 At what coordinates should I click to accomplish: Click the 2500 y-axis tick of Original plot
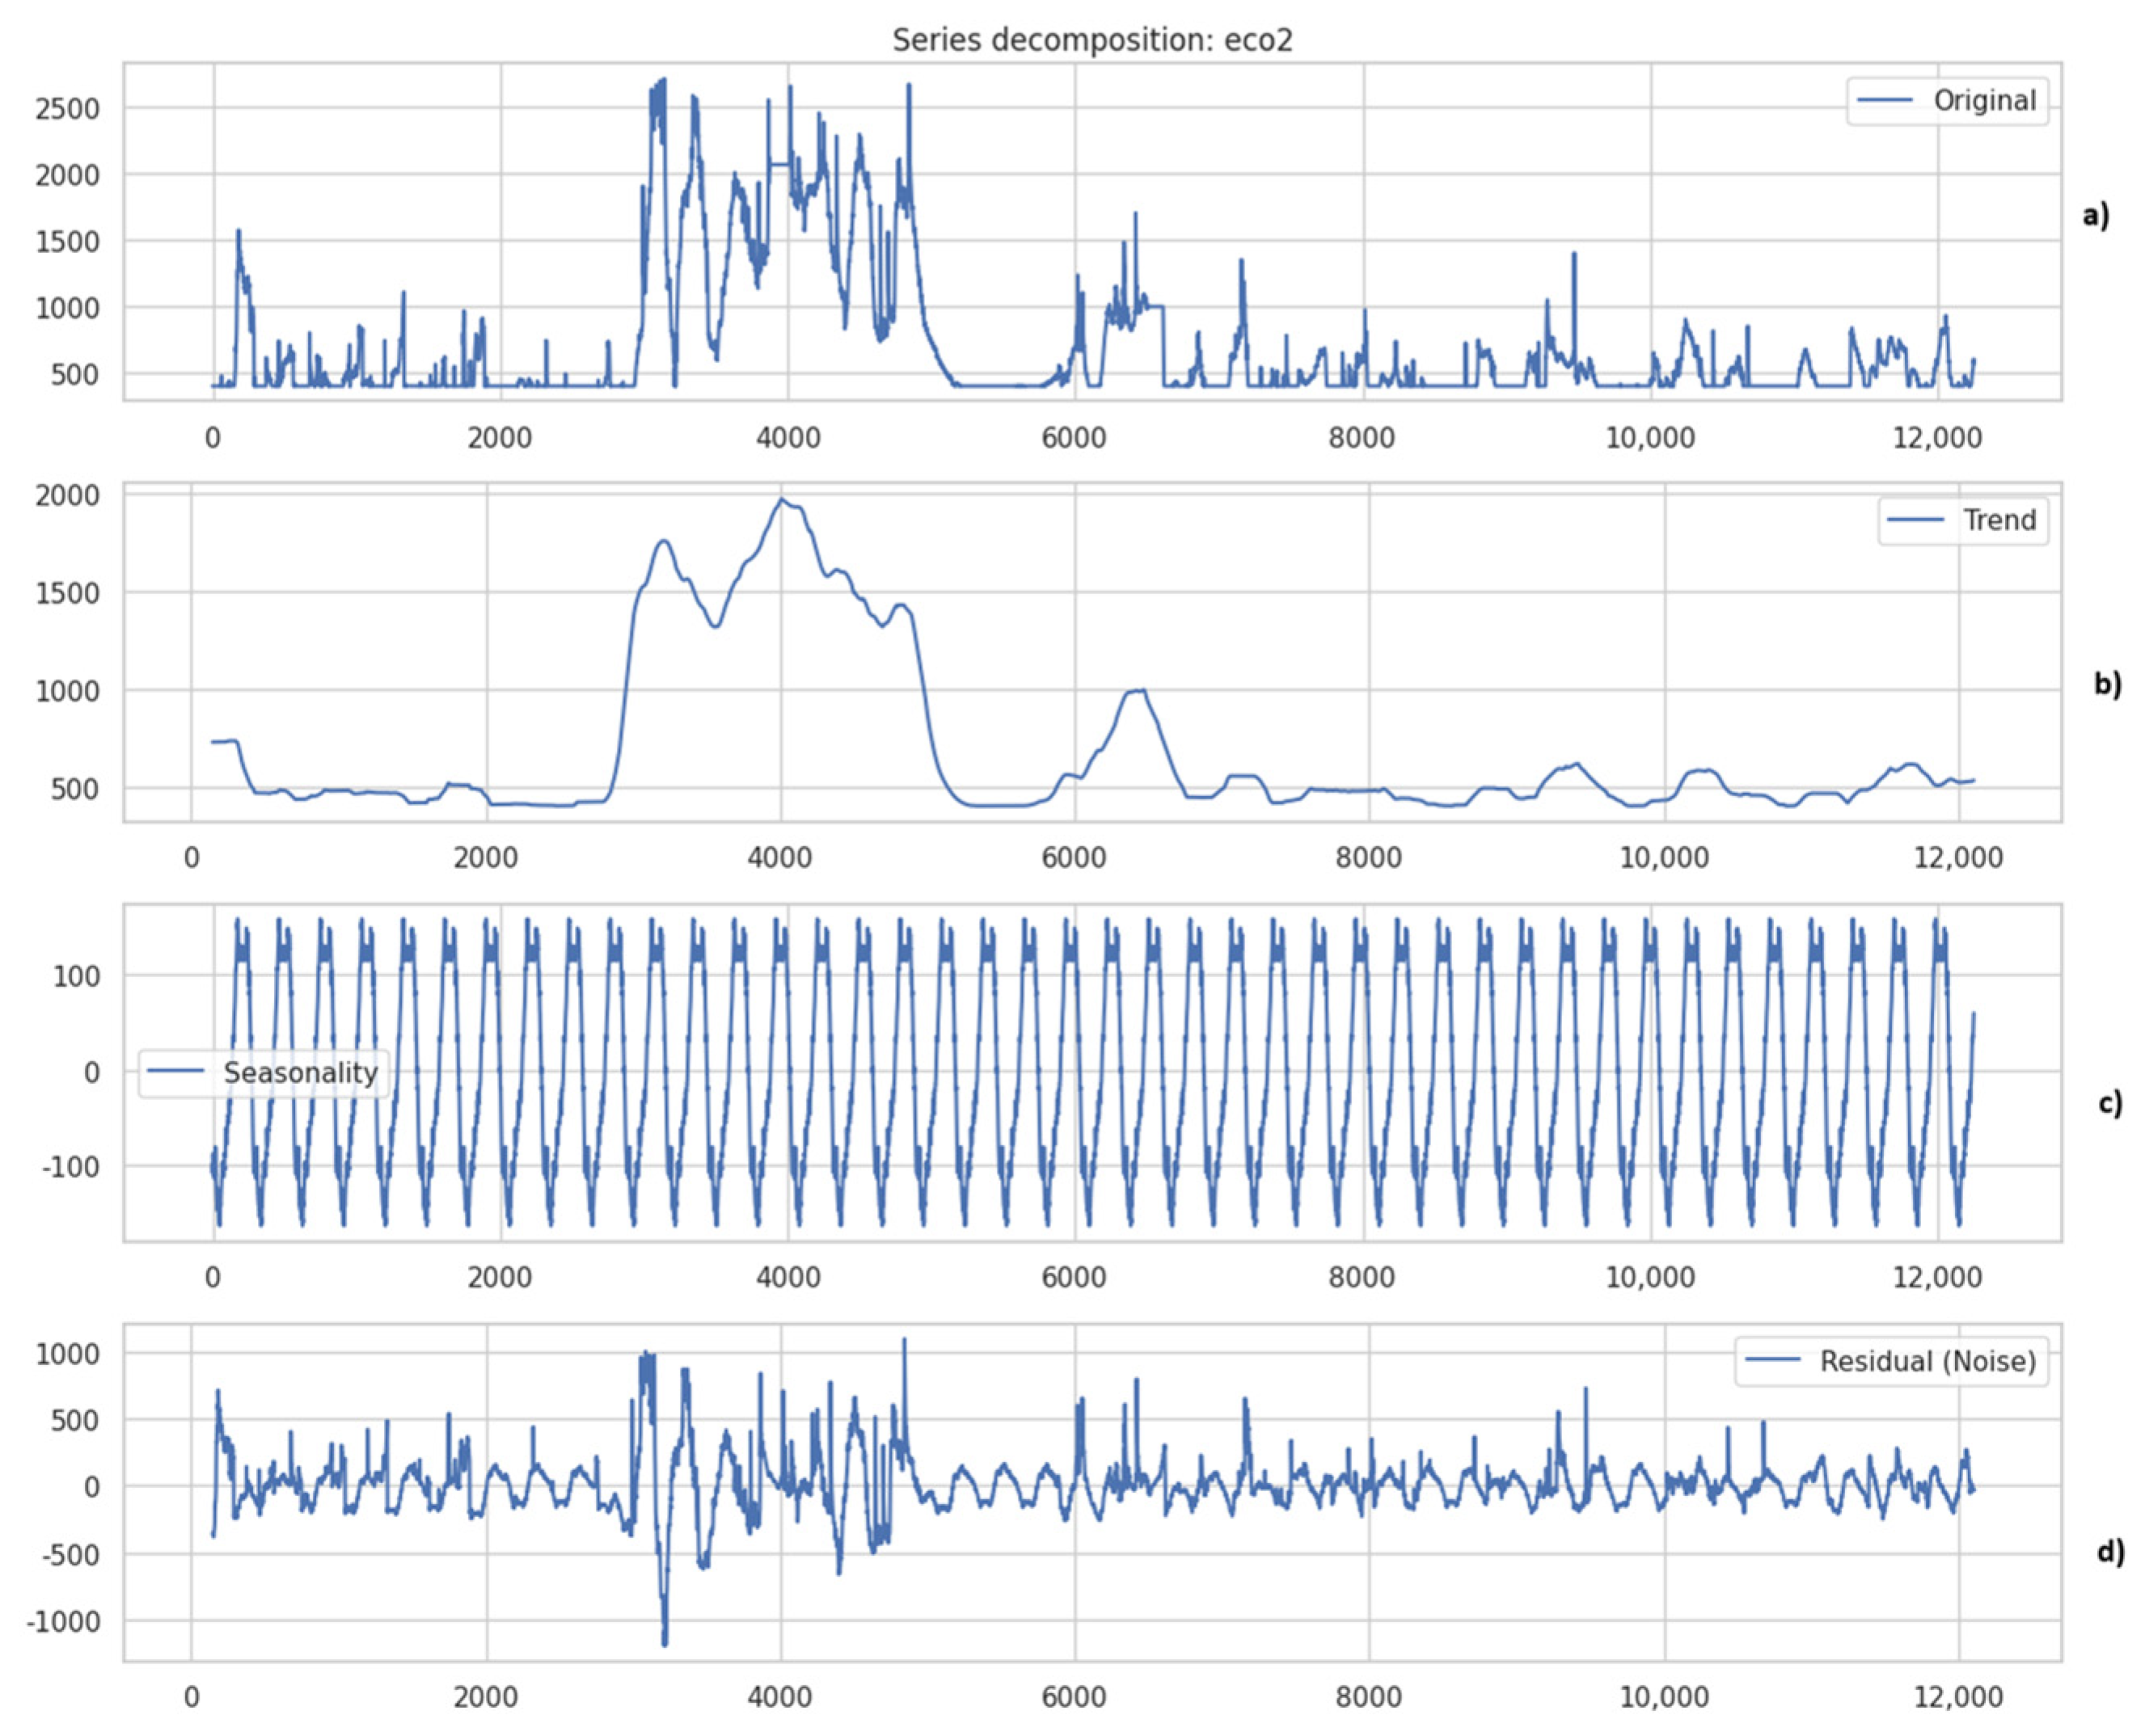tap(68, 109)
